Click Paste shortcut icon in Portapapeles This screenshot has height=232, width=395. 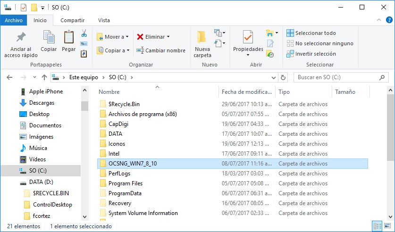pyautogui.click(x=84, y=54)
